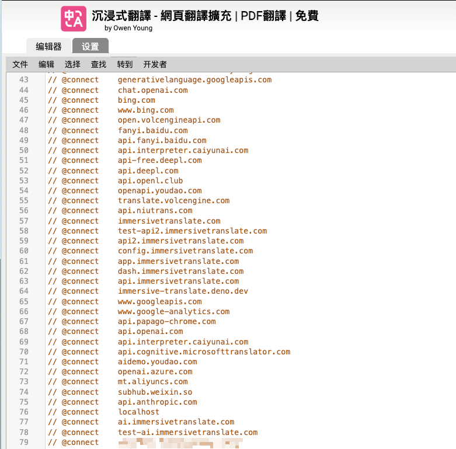Click api.papago-chrome.com entry
Screen dimensions: 456x449
pyautogui.click(x=166, y=321)
